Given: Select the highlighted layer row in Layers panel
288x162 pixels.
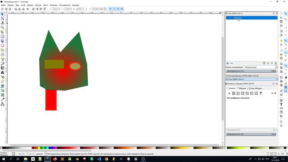Looking at the screenshot, I should coord(252,18).
